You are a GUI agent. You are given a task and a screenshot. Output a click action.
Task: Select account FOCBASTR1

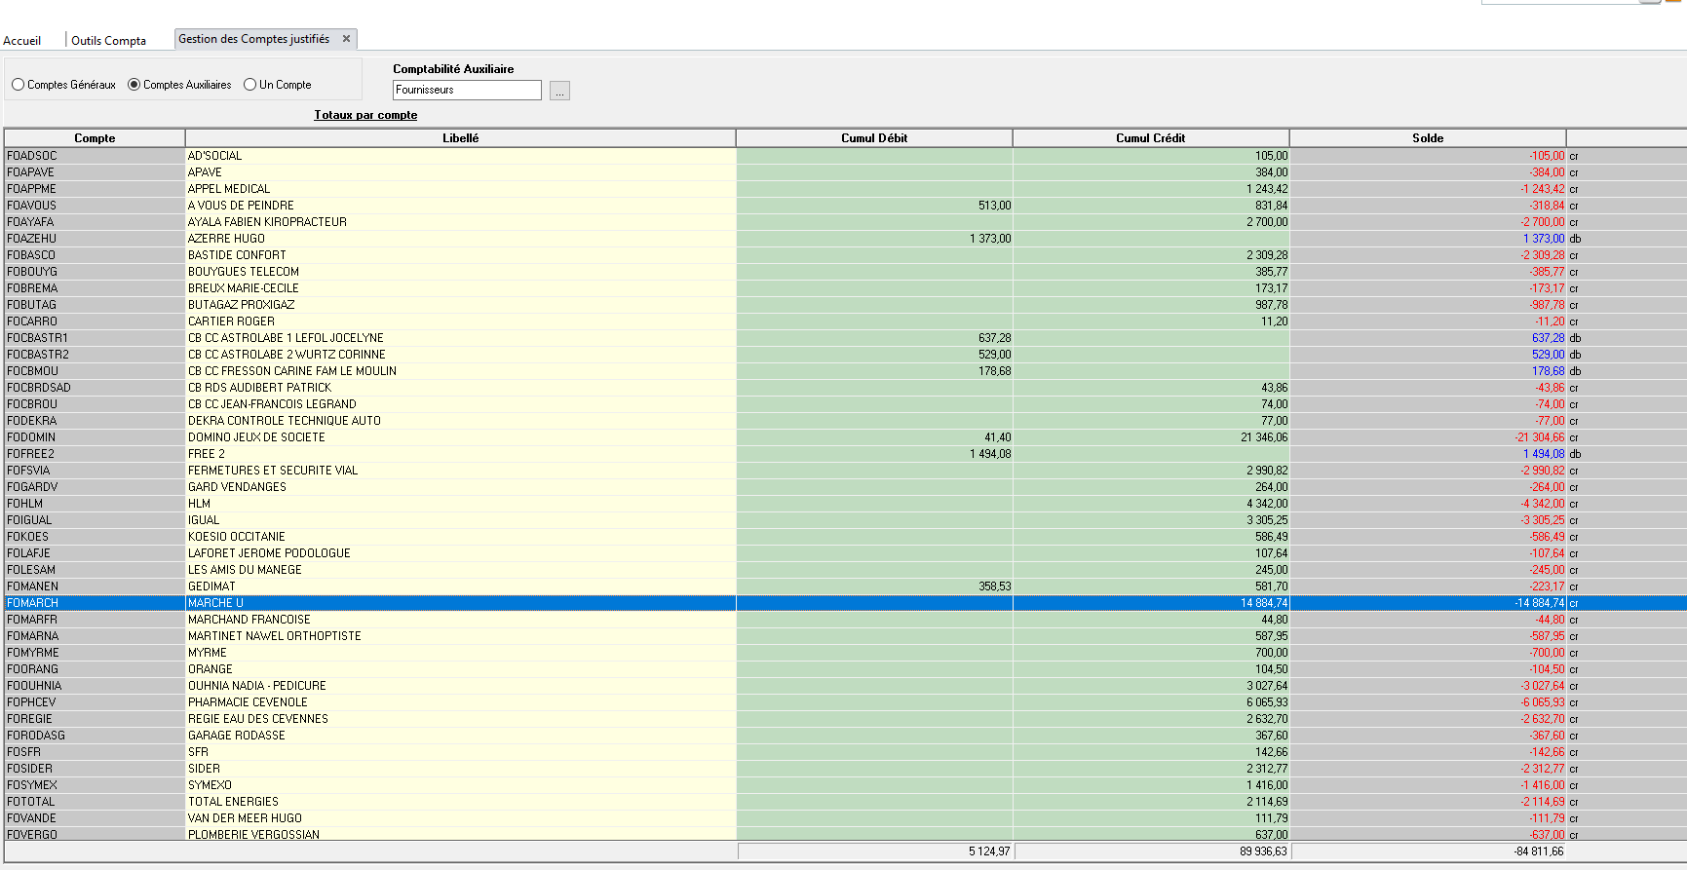95,338
